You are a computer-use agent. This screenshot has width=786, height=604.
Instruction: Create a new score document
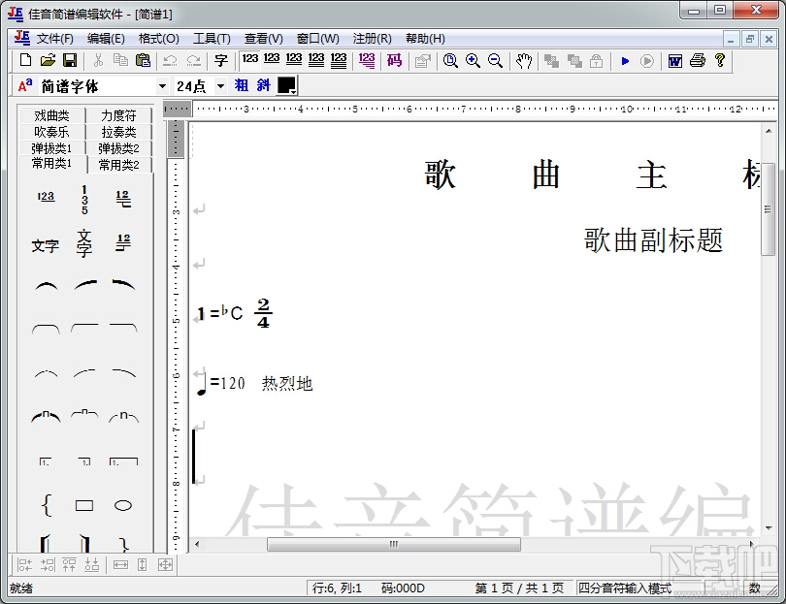tap(25, 61)
